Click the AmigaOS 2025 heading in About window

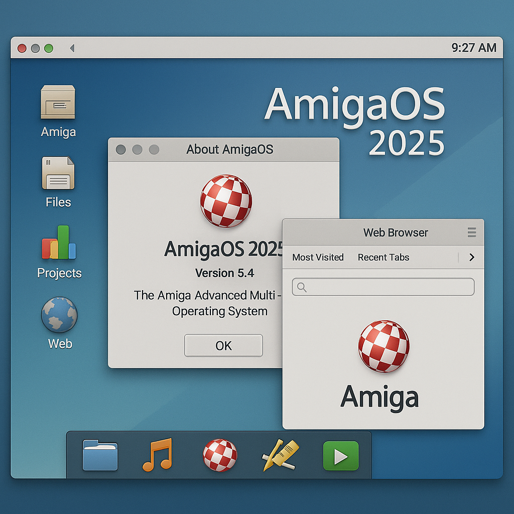223,249
